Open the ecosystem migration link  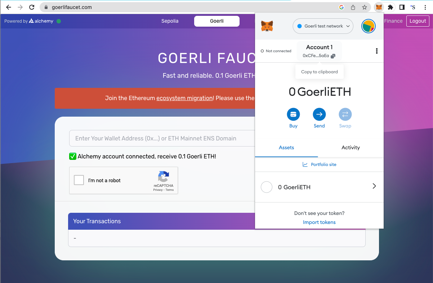pos(184,98)
